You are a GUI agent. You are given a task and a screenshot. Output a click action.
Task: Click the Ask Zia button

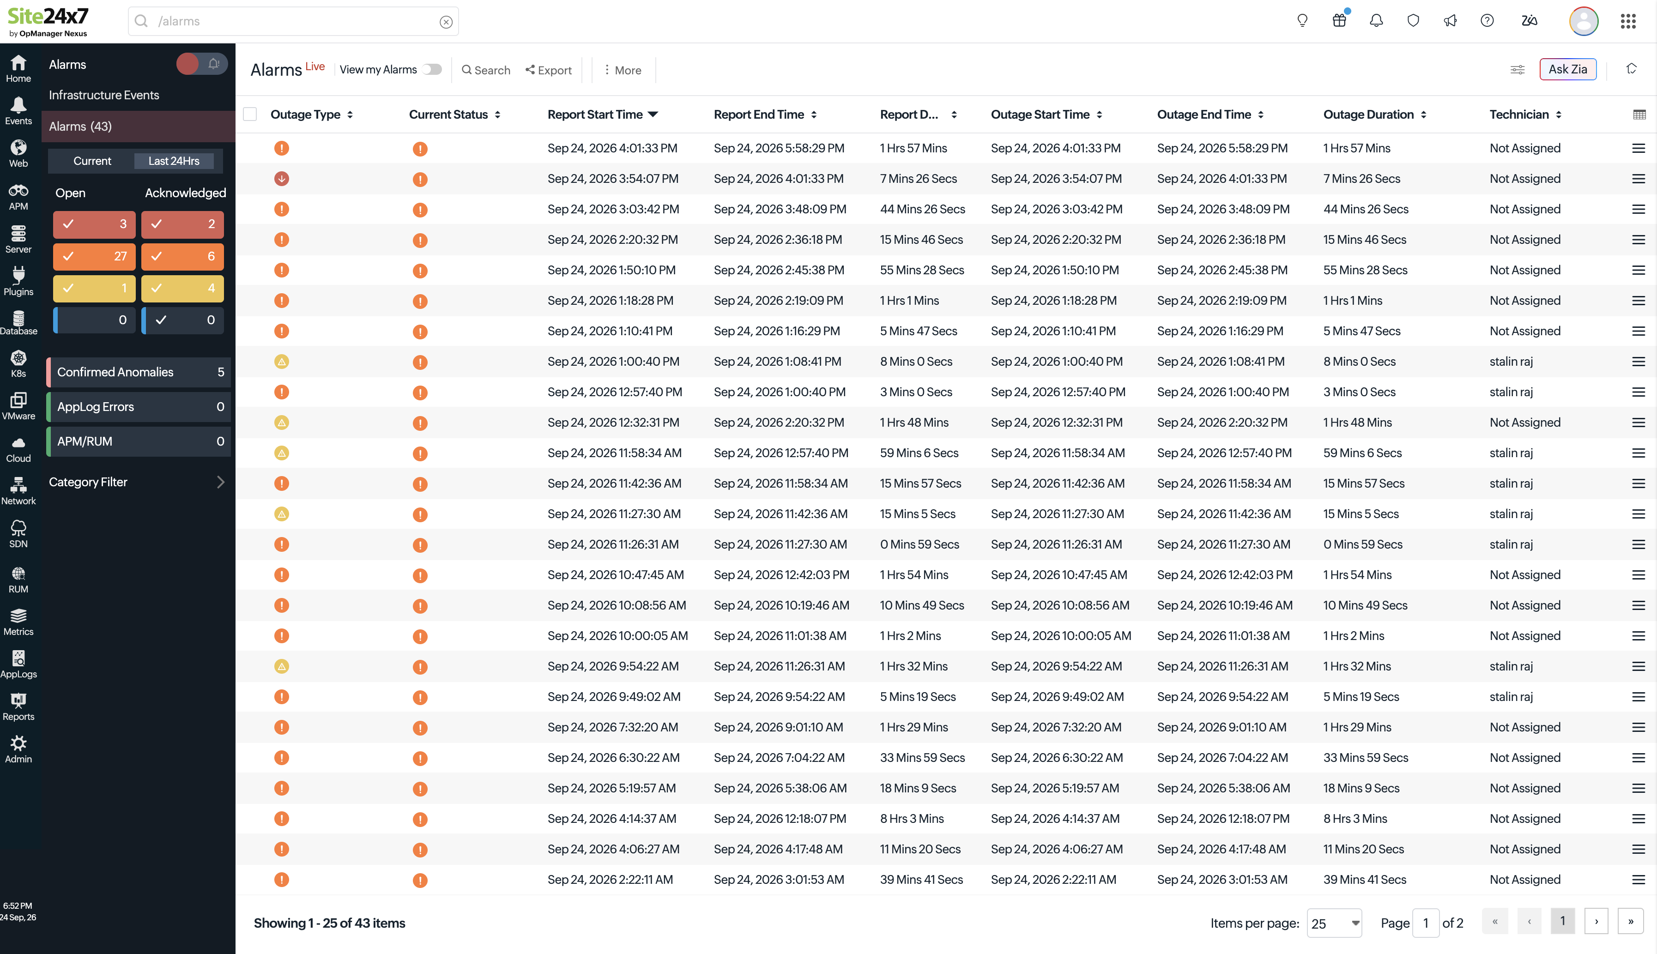coord(1567,69)
